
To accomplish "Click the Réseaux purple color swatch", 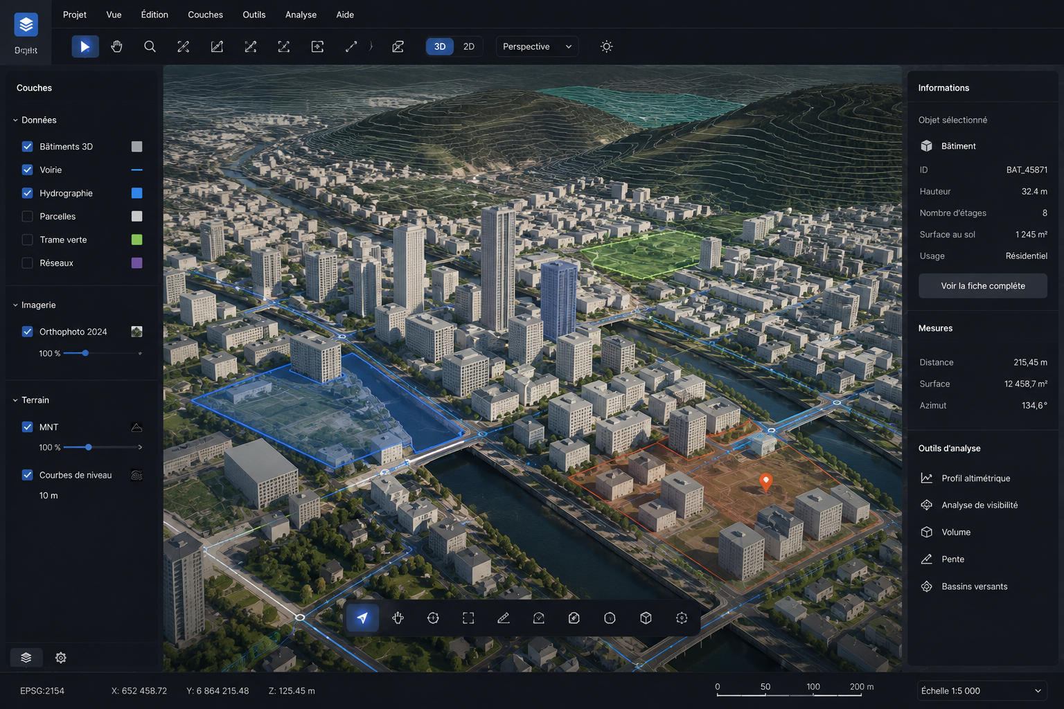I will click(x=136, y=263).
